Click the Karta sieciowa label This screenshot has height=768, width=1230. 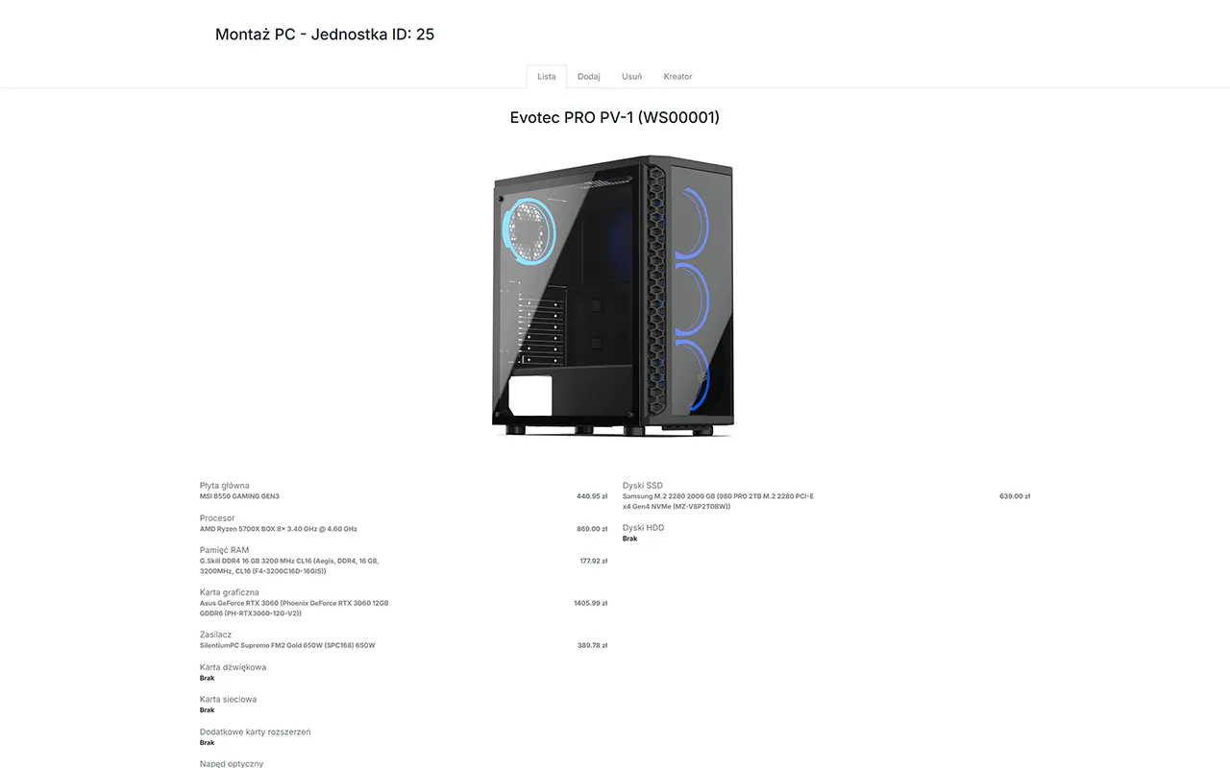pos(228,700)
